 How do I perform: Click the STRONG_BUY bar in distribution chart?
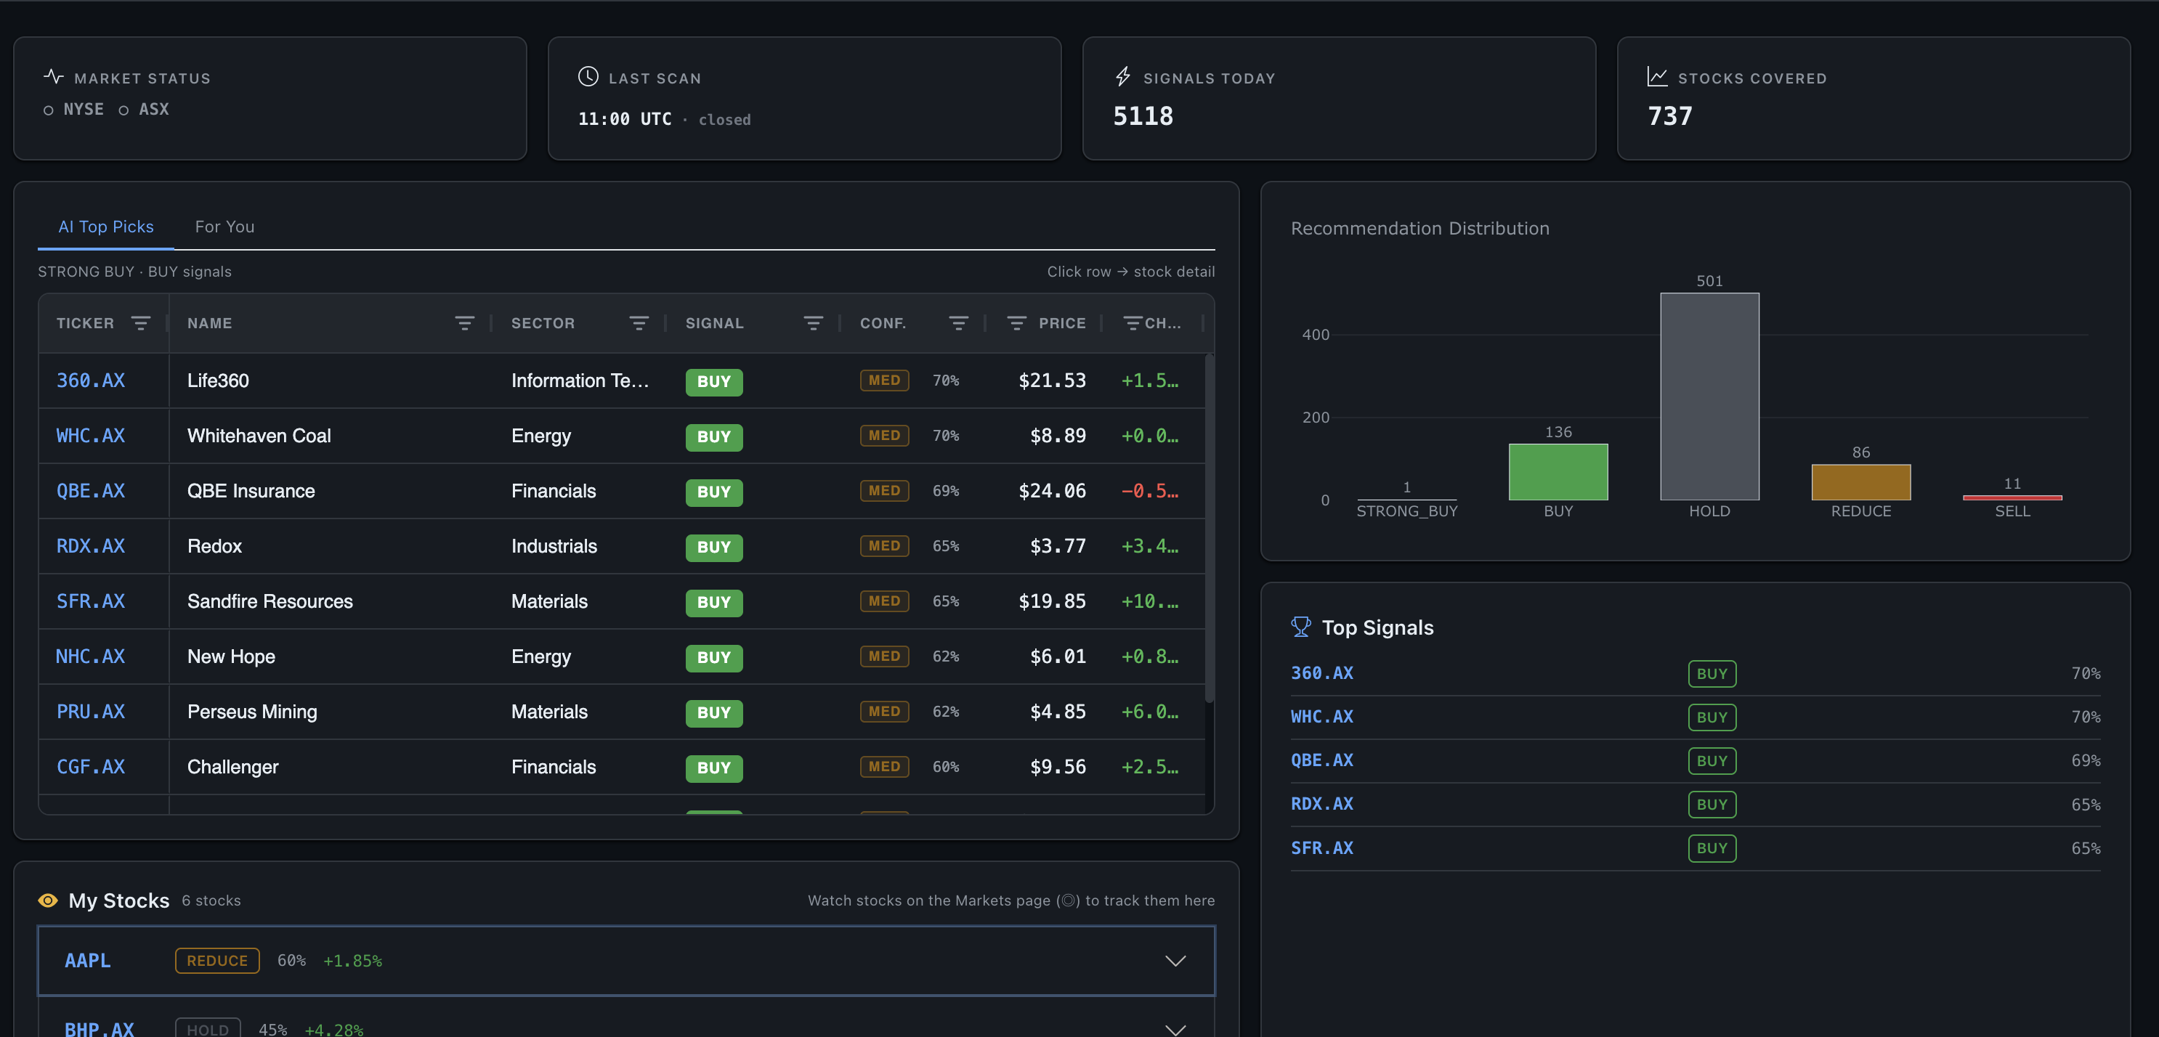pos(1407,499)
